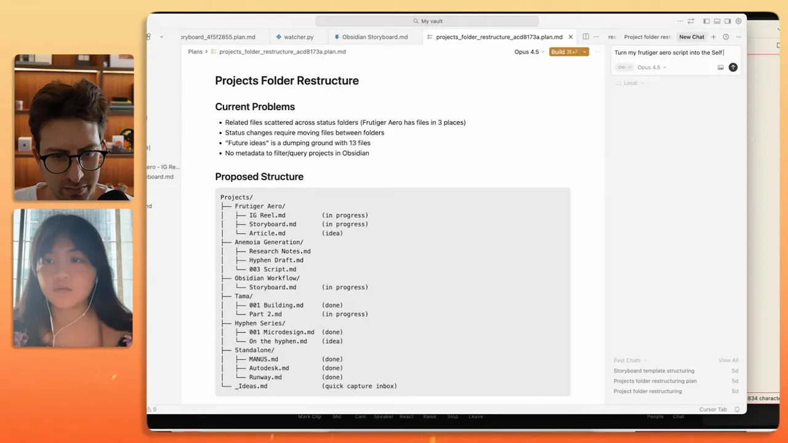Click in the chat prompt input field
788x443 pixels.
(x=675, y=53)
